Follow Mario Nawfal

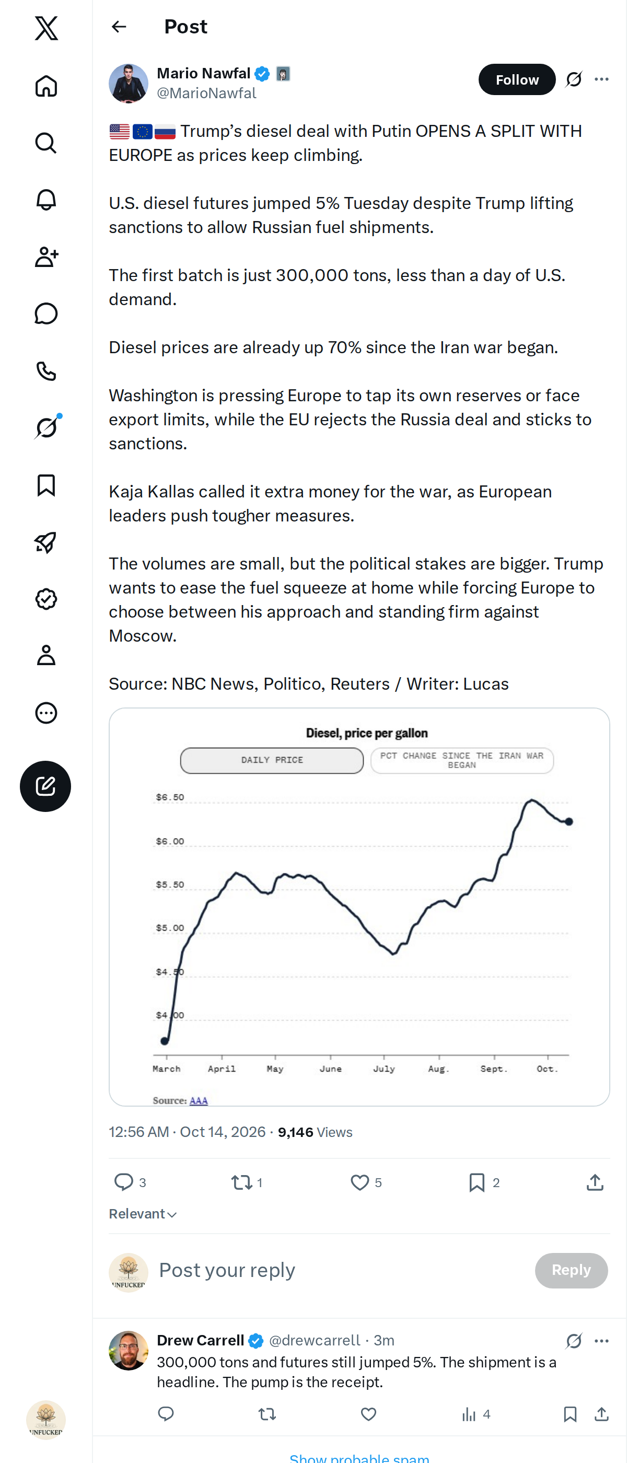point(517,79)
